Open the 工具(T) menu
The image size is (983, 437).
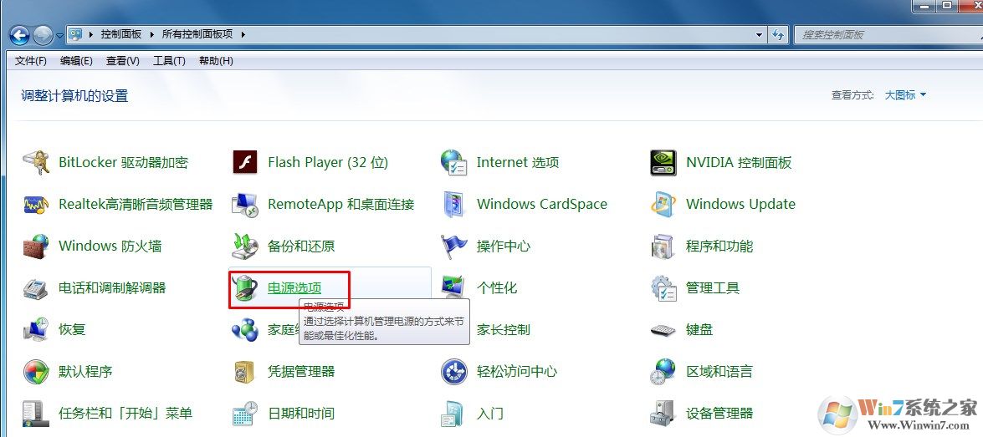169,61
